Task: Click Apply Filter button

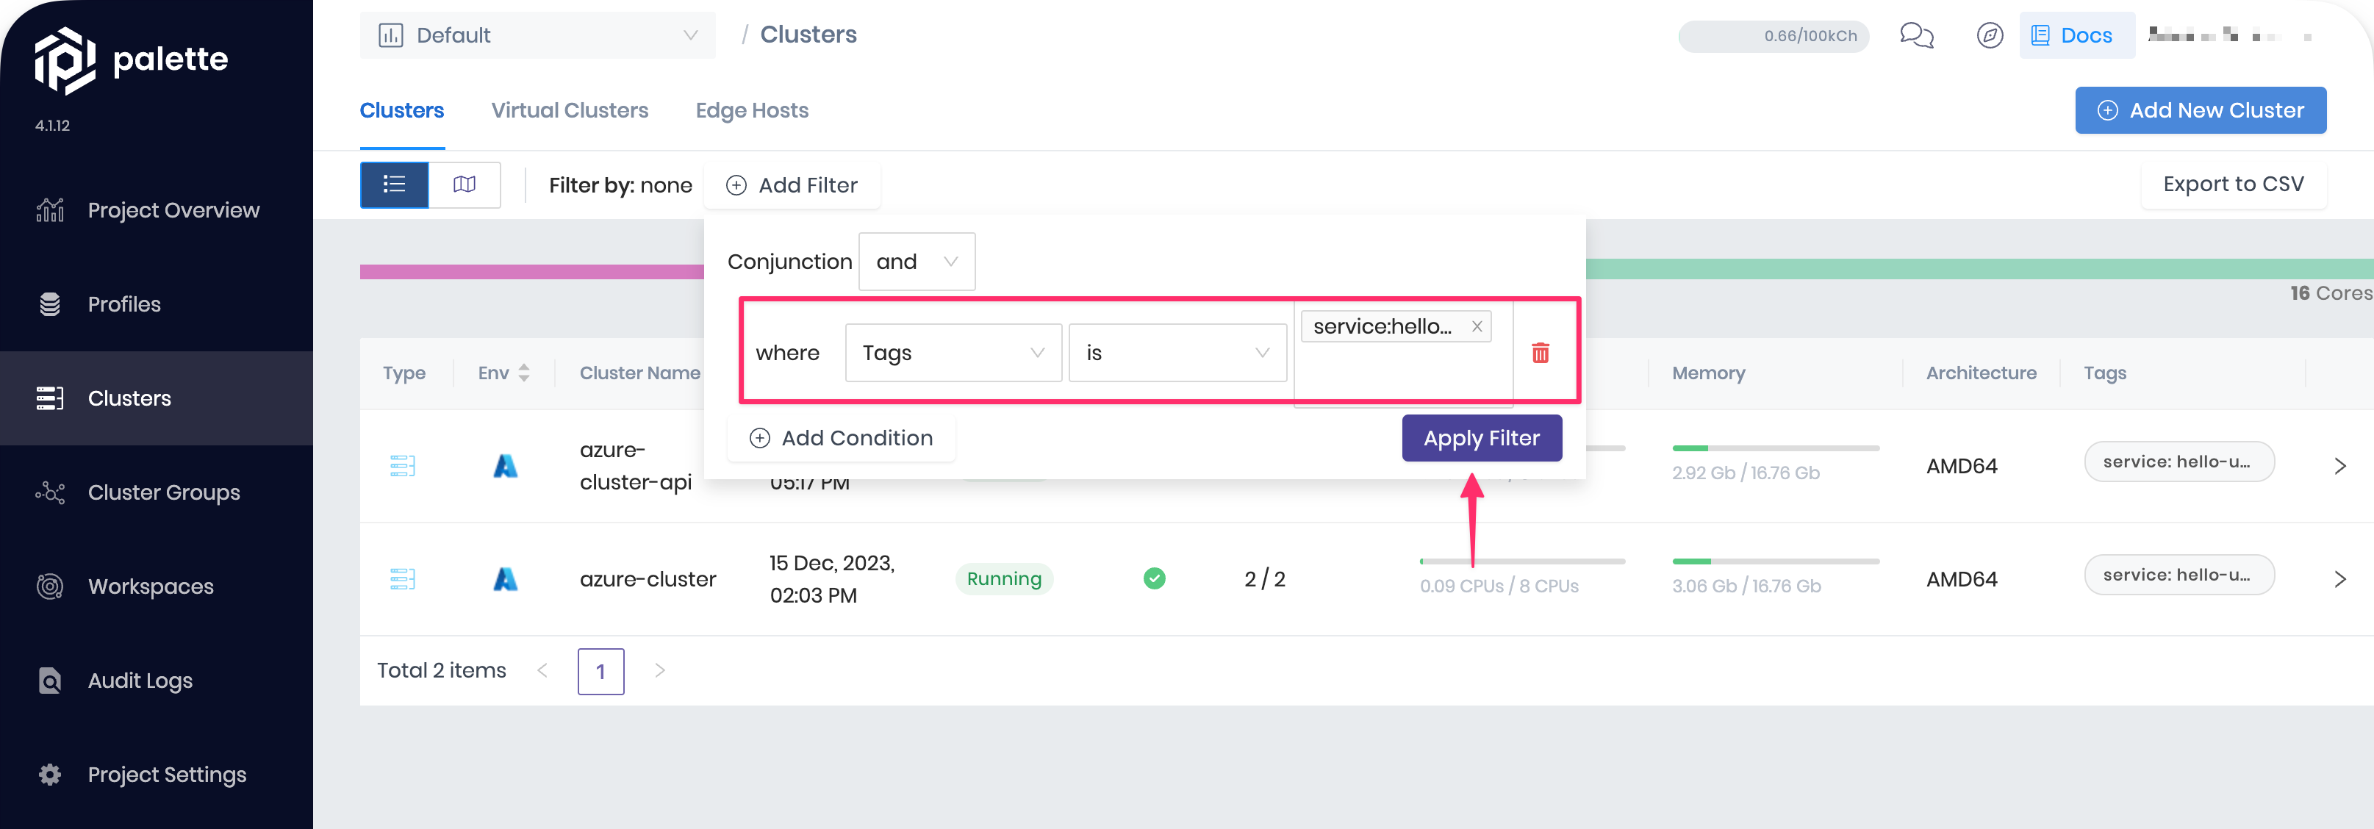Action: coord(1481,439)
